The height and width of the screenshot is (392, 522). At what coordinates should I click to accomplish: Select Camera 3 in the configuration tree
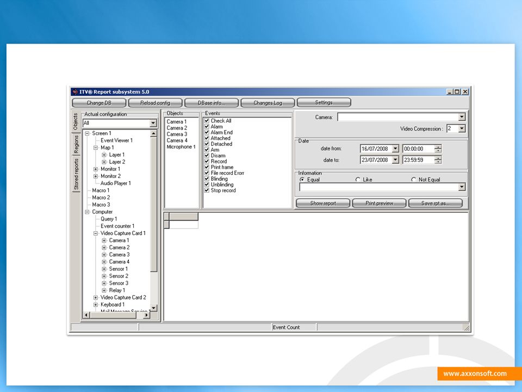(x=119, y=255)
